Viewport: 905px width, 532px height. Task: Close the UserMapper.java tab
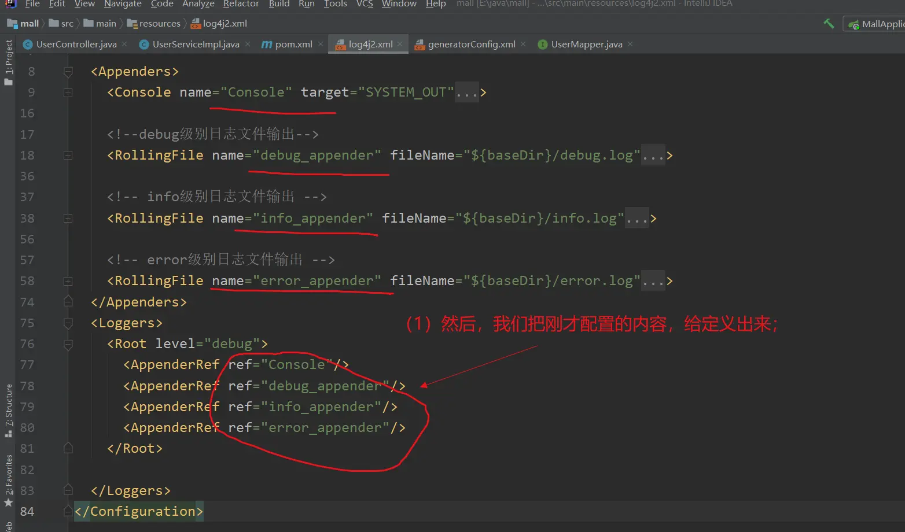(630, 45)
